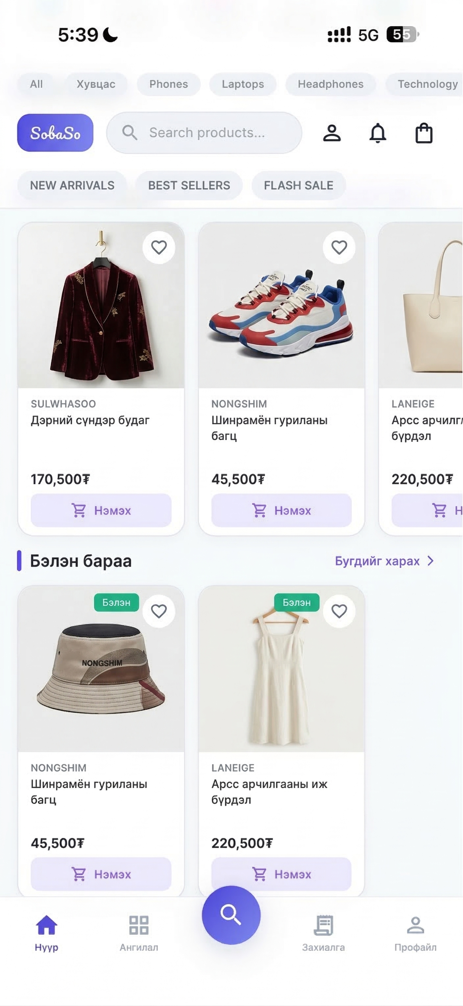This screenshot has width=463, height=1006.
Task: Switch to the FLASH SALE tab
Action: coord(299,185)
